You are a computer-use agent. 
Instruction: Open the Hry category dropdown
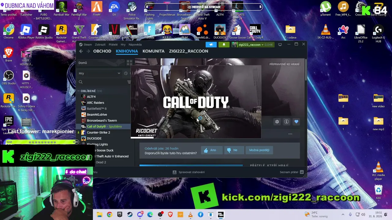tap(99, 73)
